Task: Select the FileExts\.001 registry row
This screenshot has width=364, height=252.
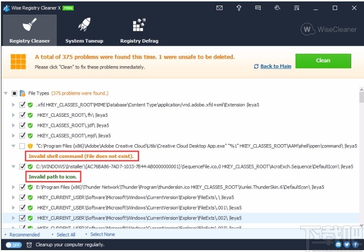Action: [181, 208]
